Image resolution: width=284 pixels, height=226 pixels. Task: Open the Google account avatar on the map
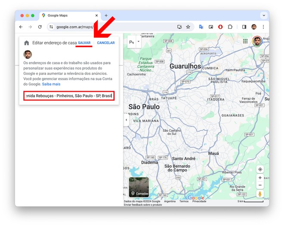pyautogui.click(x=257, y=41)
